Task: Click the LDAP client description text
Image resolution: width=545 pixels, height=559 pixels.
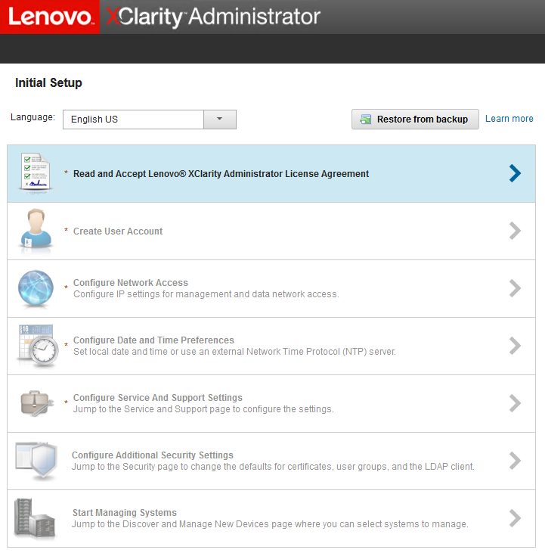Action: pos(273,466)
